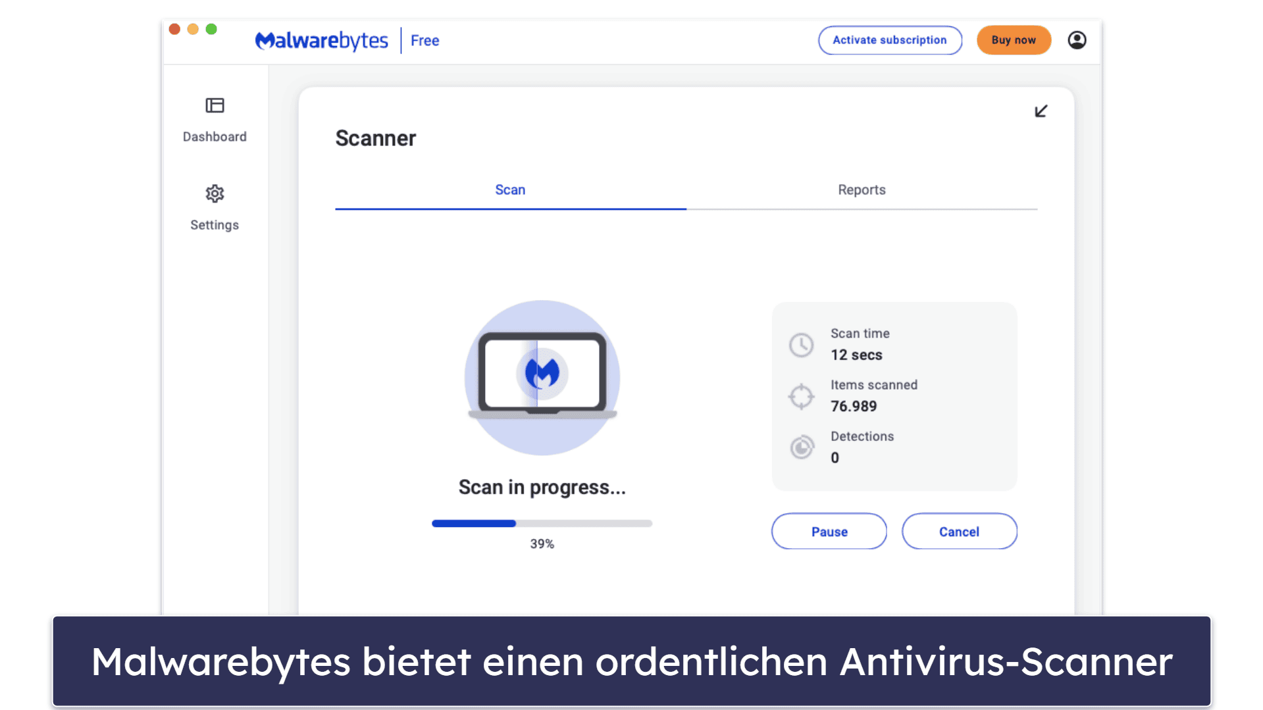The image size is (1263, 710).
Task: Click the orange Buy now button
Action: coord(1014,40)
